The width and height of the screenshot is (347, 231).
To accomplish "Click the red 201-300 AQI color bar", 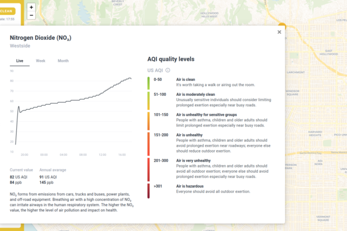I will (x=149, y=169).
